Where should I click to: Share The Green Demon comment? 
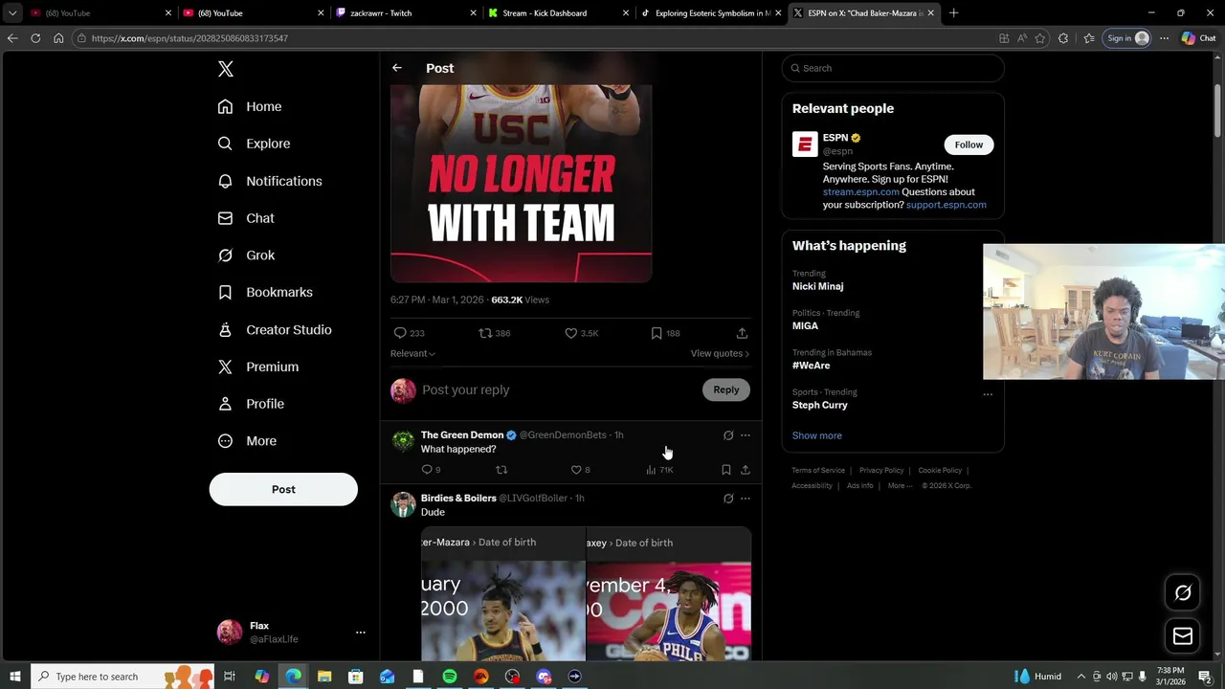point(746,470)
